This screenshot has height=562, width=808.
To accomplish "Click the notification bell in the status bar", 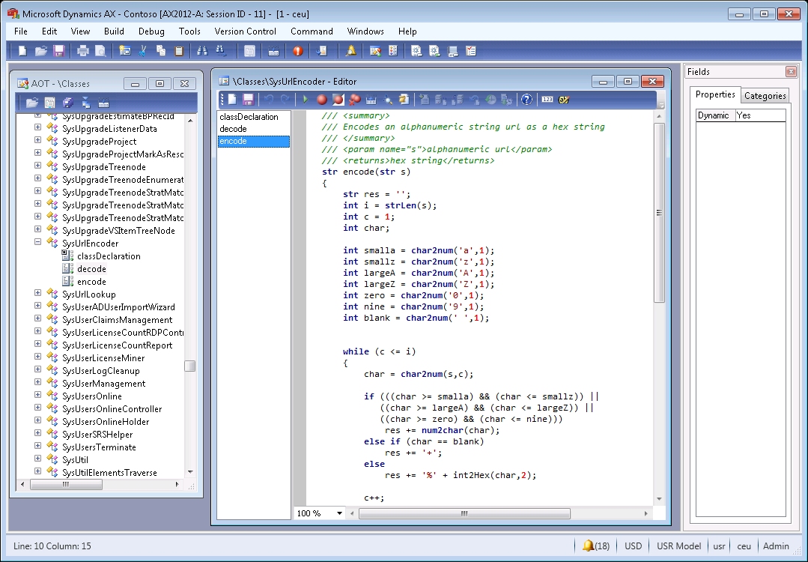I will (589, 546).
